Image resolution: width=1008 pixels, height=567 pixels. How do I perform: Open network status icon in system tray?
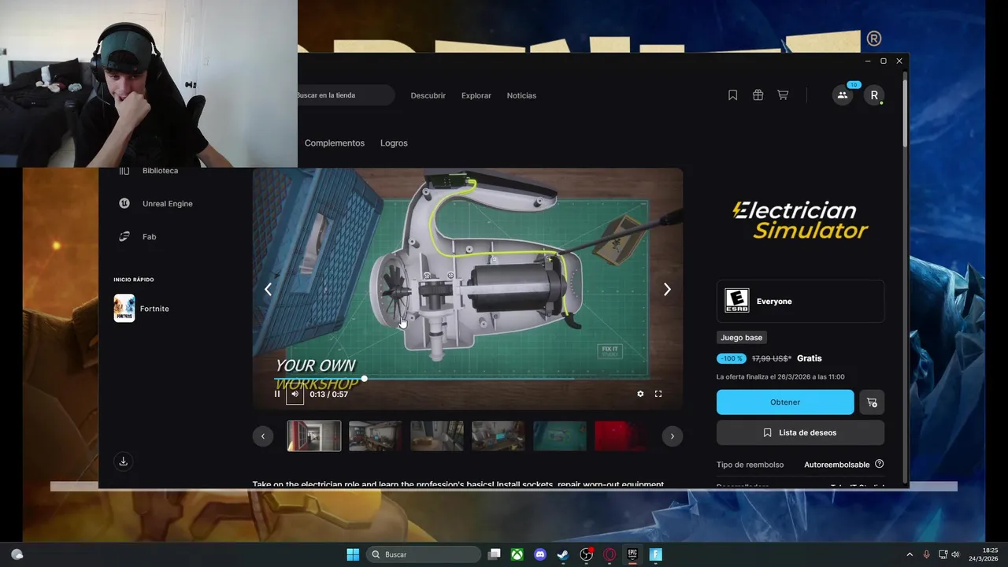tap(943, 554)
